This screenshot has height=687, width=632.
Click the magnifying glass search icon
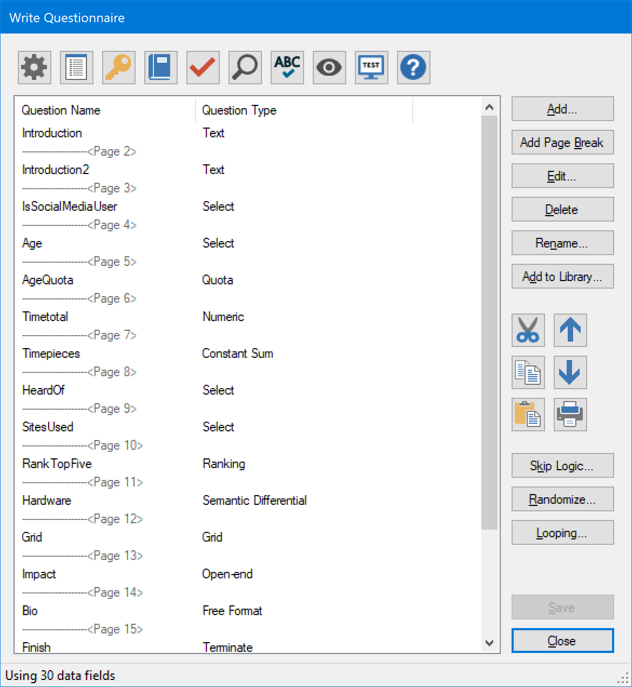coord(245,68)
